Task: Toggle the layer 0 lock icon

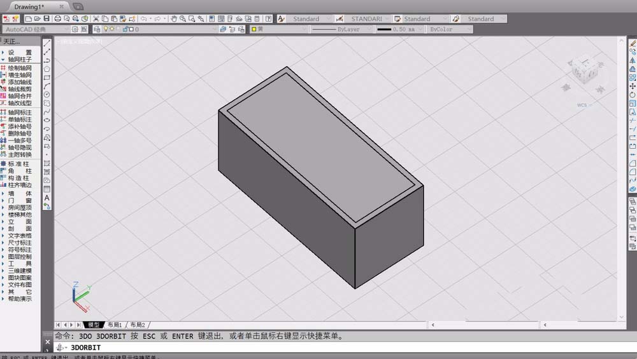Action: pos(125,29)
